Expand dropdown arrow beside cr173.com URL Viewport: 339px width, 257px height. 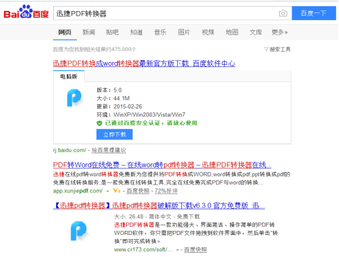(x=177, y=250)
